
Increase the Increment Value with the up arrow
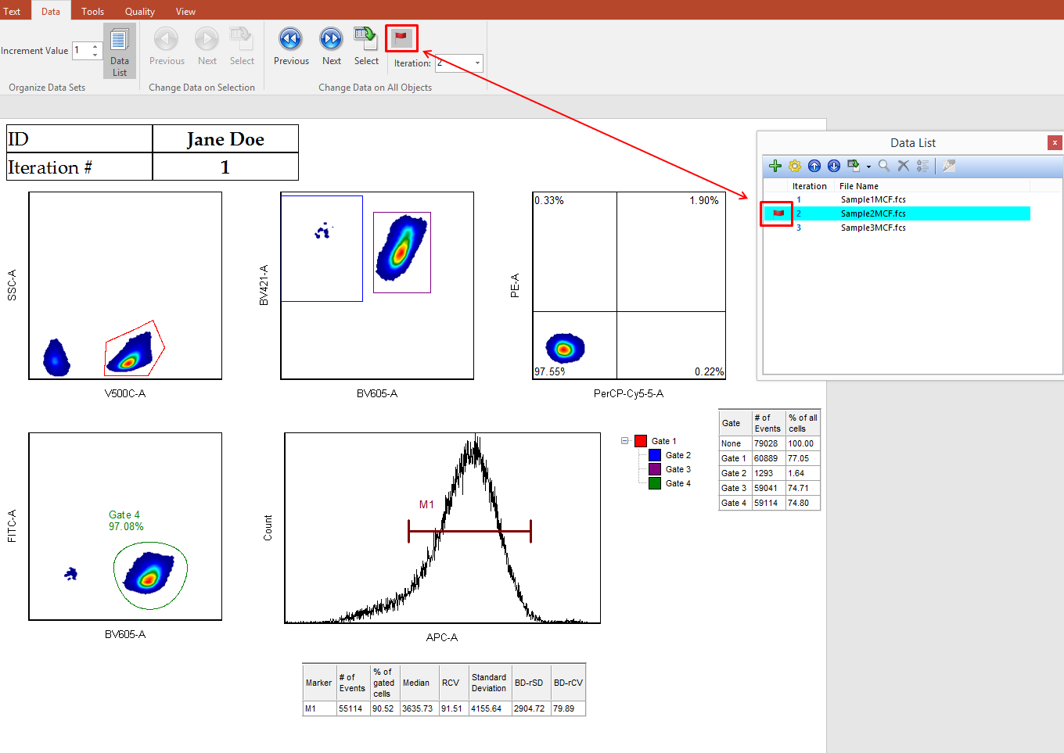pos(95,46)
